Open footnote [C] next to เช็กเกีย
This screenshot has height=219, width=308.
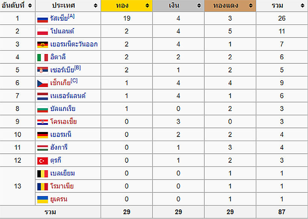[74, 80]
